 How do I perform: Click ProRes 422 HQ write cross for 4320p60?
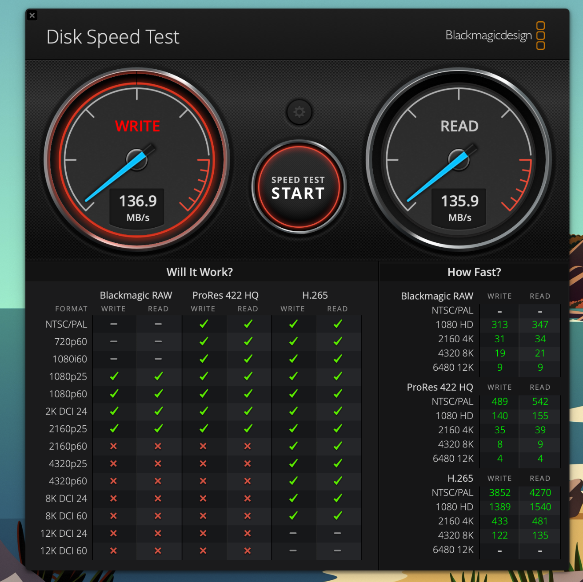pyautogui.click(x=203, y=481)
